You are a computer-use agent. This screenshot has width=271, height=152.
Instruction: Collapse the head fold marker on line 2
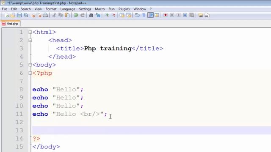tap(30, 41)
